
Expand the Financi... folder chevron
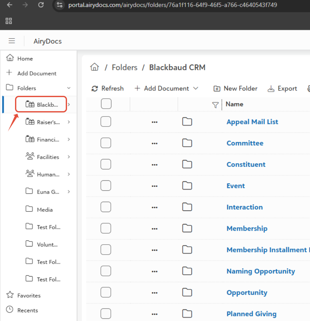tap(69, 139)
